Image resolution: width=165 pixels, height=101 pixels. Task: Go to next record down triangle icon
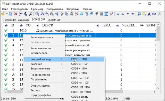128,14
